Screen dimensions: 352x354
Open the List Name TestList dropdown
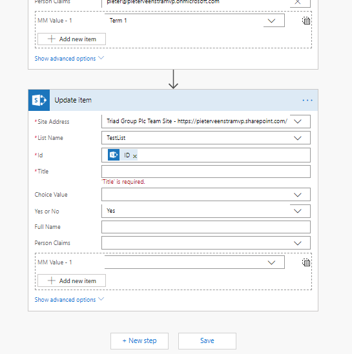298,138
